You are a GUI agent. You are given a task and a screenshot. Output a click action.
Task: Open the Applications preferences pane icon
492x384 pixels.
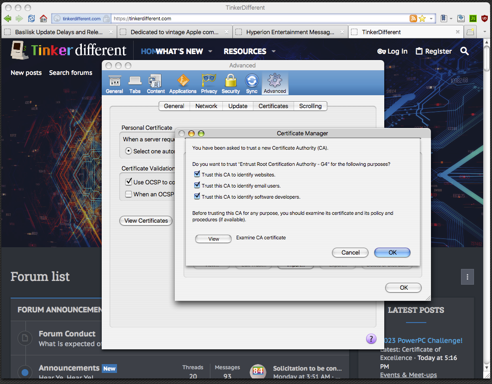[x=183, y=84]
